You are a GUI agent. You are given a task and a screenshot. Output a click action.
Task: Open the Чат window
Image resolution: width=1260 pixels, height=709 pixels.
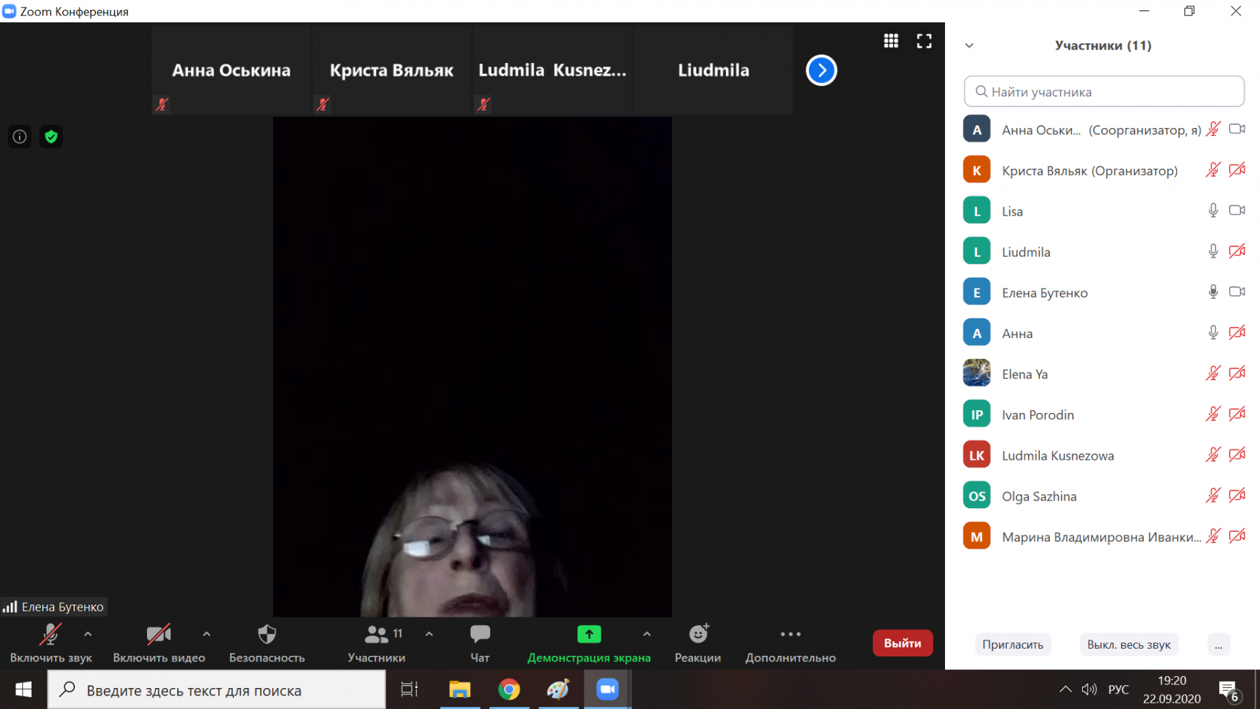[480, 643]
